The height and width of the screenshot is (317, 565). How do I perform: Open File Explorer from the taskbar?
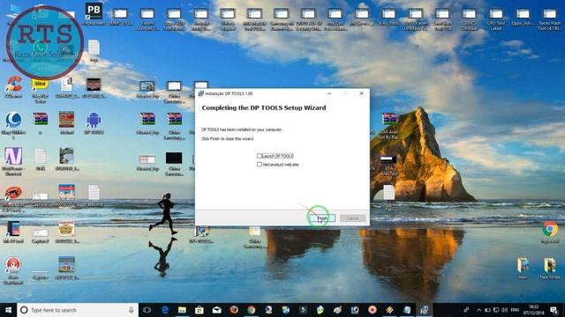[x=183, y=310]
